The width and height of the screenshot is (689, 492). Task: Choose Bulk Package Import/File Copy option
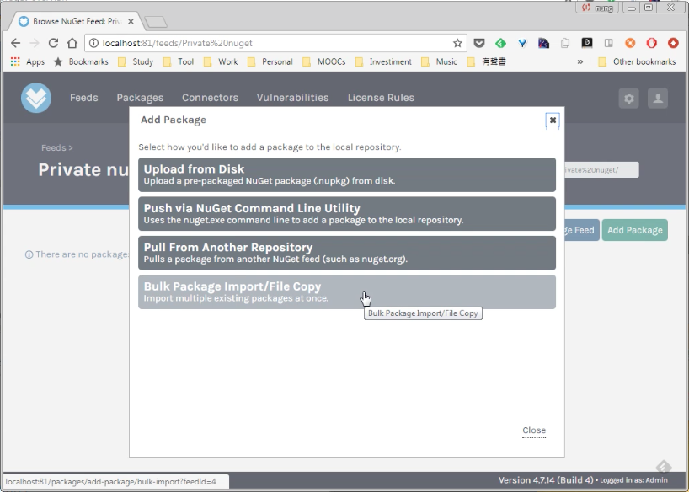coord(347,292)
